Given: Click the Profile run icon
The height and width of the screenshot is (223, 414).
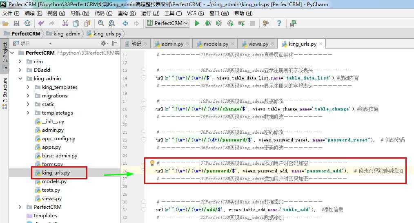Looking at the screenshot, I should point(230,24).
